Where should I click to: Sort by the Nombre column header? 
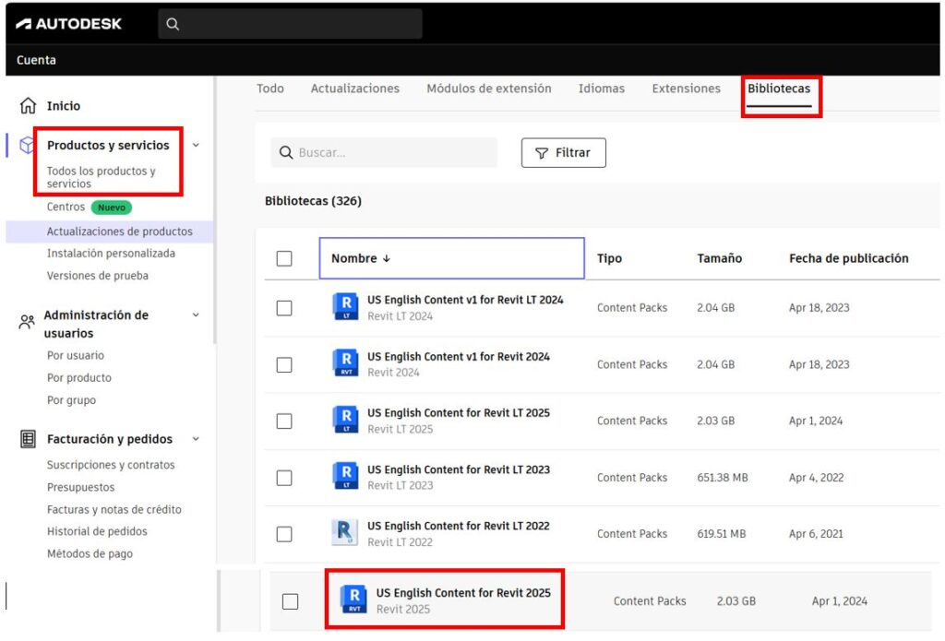[451, 258]
